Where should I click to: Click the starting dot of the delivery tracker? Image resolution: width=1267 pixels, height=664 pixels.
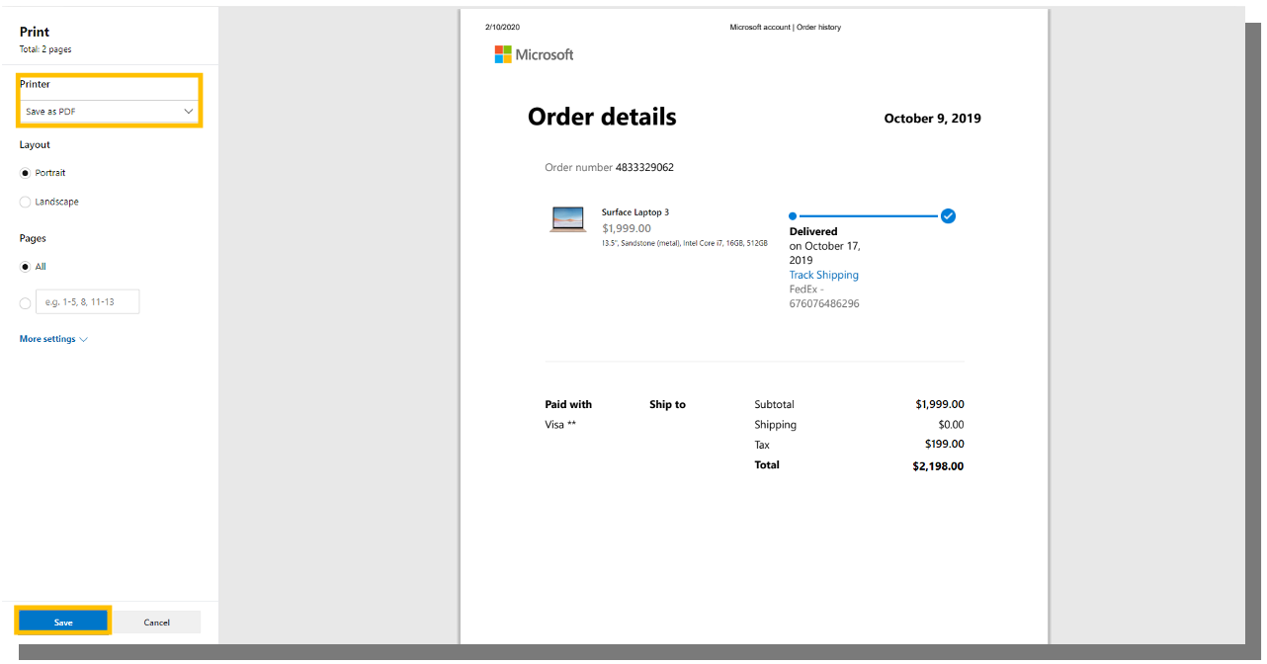tap(793, 216)
